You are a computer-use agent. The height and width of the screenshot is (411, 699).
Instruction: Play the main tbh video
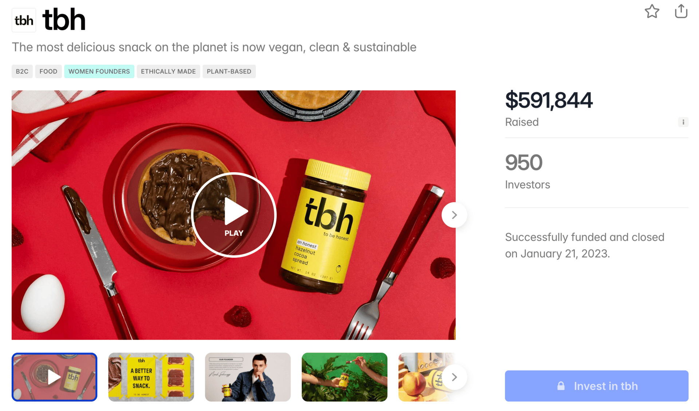click(x=234, y=215)
